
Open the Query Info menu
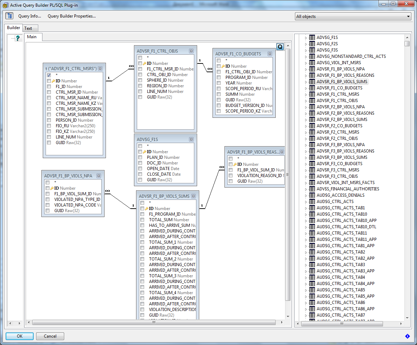29,16
